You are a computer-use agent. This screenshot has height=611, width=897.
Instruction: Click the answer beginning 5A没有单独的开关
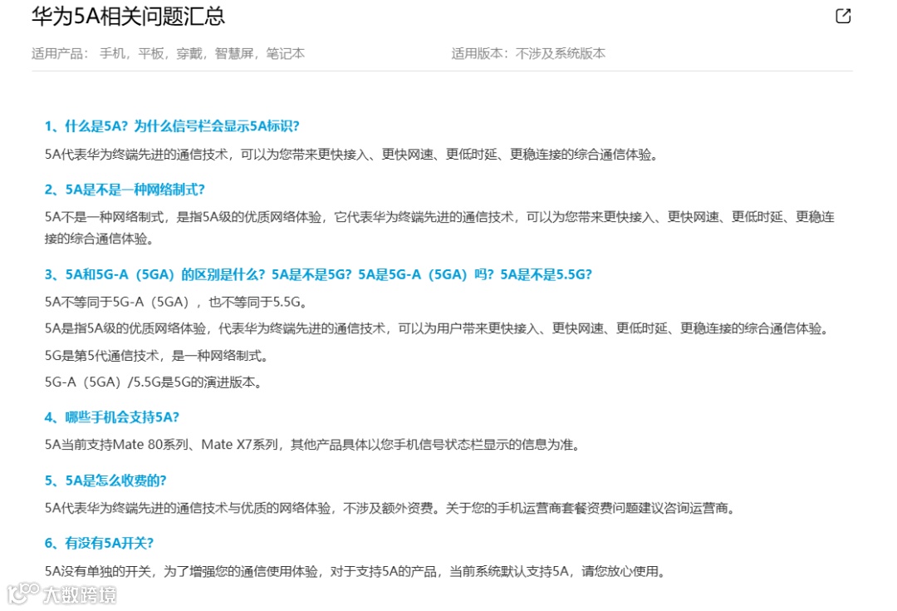point(355,571)
